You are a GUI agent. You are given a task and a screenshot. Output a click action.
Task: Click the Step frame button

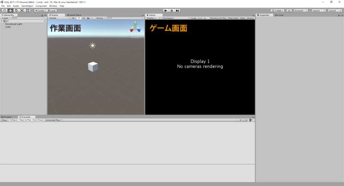pyautogui.click(x=178, y=10)
